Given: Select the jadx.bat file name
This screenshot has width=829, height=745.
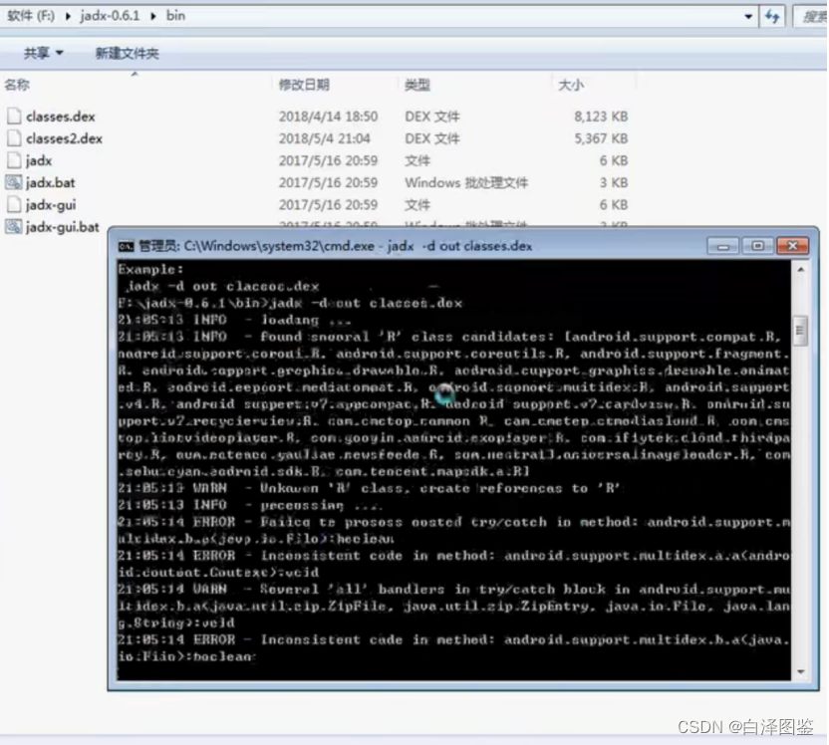Looking at the screenshot, I should point(51,183).
